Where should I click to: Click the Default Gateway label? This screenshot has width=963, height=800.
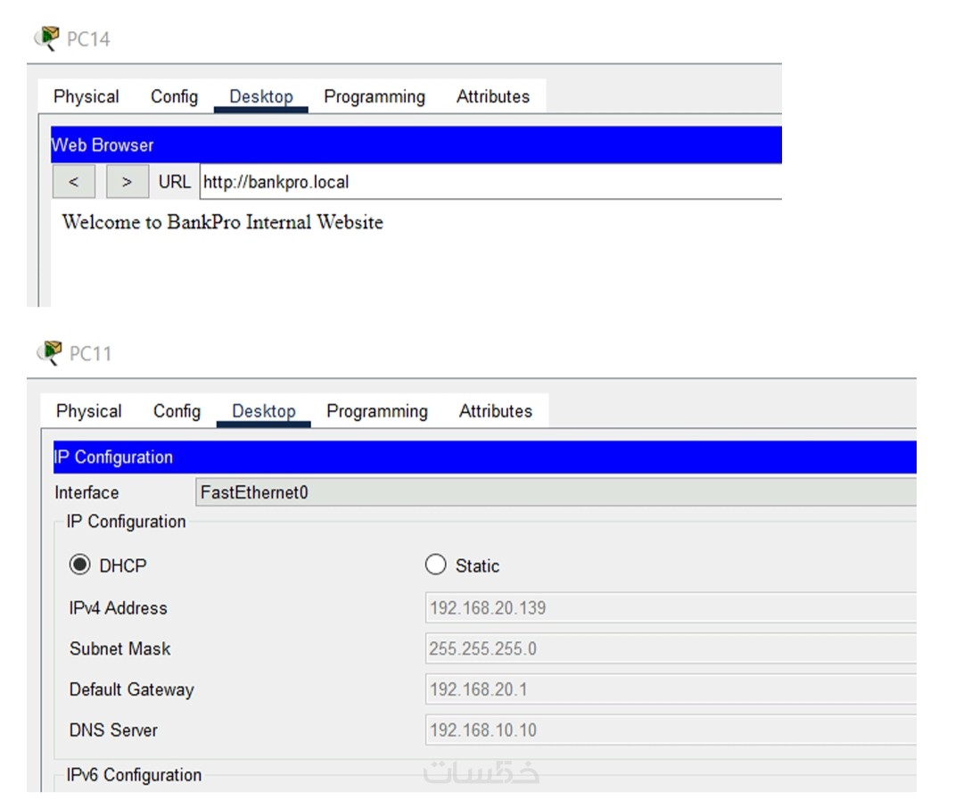point(131,690)
